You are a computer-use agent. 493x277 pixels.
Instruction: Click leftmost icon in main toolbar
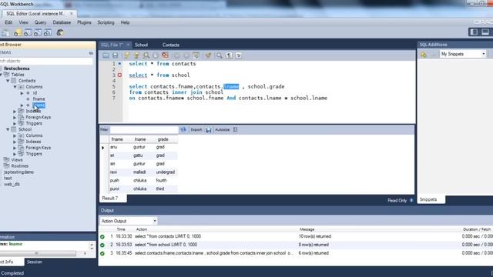5,32
